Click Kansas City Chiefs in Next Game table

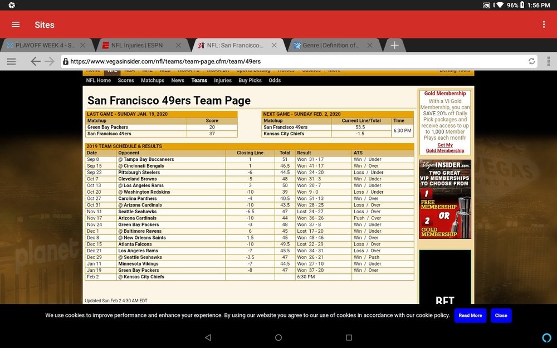284,134
